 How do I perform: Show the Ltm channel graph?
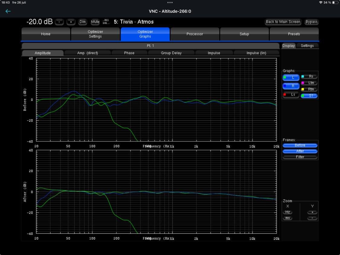coord(309,83)
